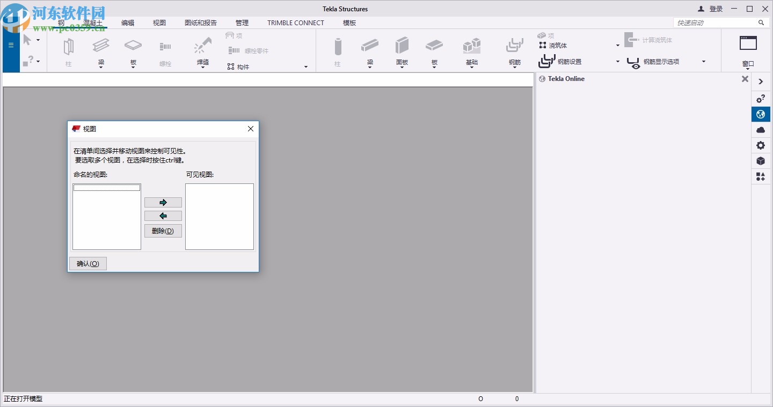Open the Template (模板) tab

[x=349, y=23]
